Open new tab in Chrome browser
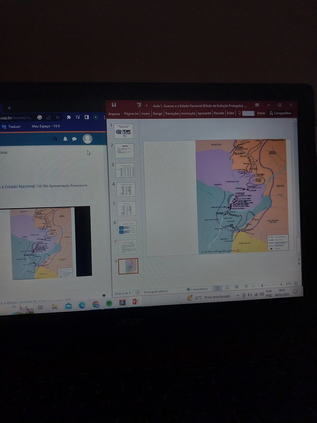 (x=9, y=108)
